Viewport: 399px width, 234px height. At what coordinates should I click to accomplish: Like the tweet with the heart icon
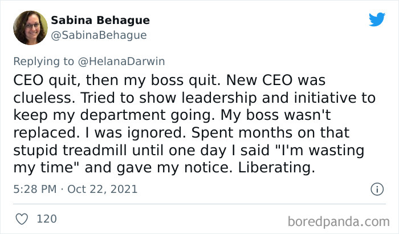pos(22,218)
